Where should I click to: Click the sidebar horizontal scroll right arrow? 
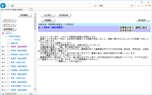pyautogui.click(x=31, y=93)
